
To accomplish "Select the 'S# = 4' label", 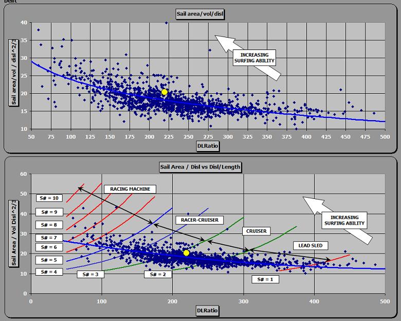I will click(x=49, y=272).
